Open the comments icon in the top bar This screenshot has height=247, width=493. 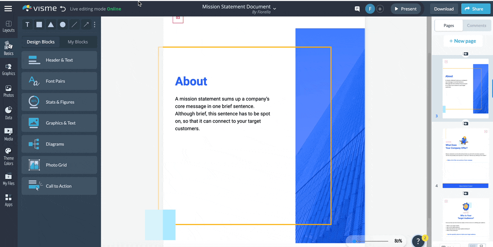357,9
